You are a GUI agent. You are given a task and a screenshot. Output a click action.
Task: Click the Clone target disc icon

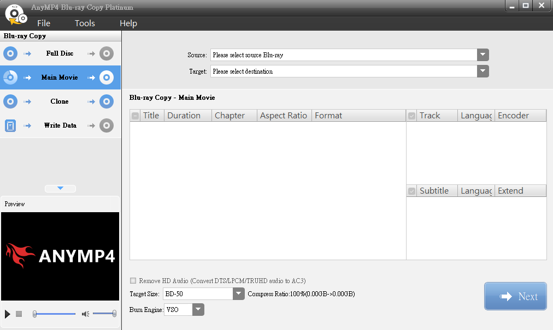pos(107,101)
